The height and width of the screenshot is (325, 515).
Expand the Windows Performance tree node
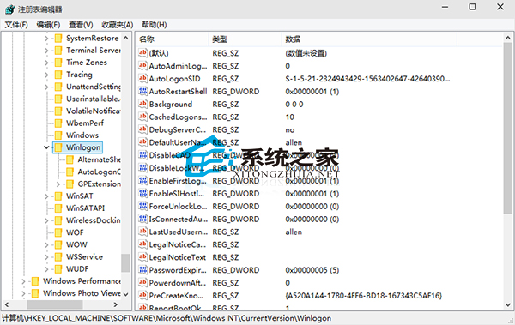tap(23, 281)
